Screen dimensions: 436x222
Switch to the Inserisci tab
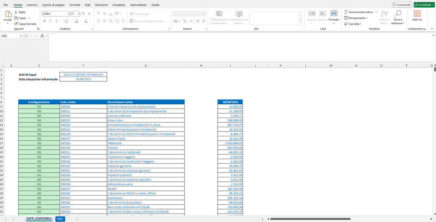[x=32, y=5]
